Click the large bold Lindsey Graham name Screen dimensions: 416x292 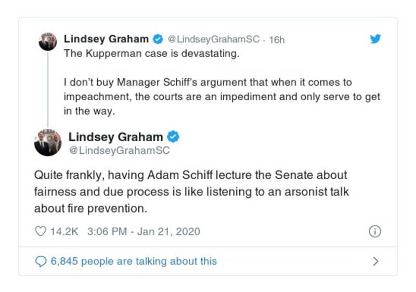pos(115,137)
